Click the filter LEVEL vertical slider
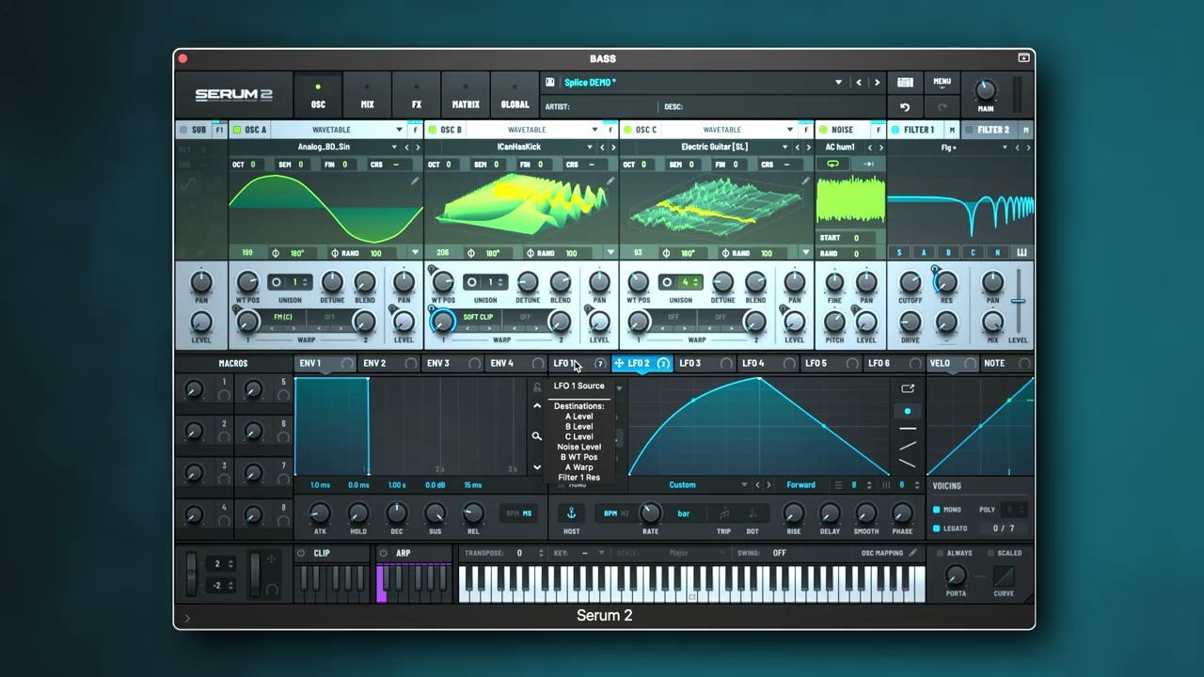This screenshot has height=677, width=1204. click(1018, 301)
